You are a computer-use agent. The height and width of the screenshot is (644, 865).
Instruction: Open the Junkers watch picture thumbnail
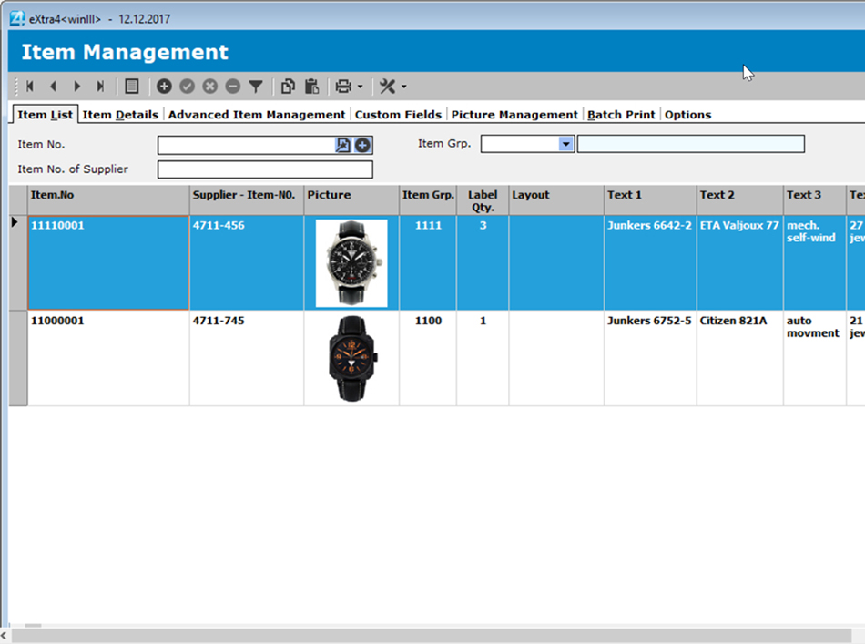click(351, 261)
